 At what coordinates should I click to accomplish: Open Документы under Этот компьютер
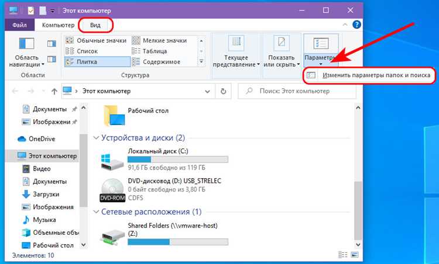click(x=44, y=182)
